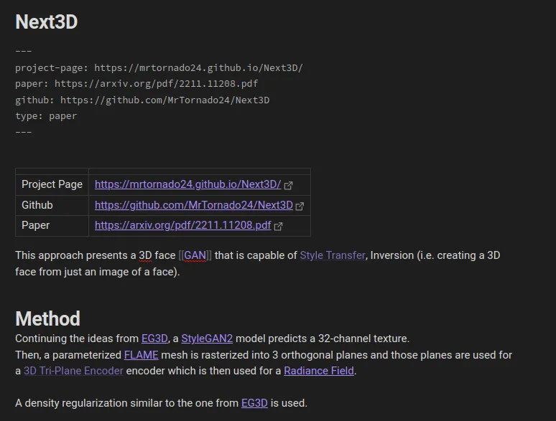Open the github.com/MrTornado24/Next3D table link
Image resolution: width=556 pixels, height=421 pixels.
coord(193,205)
